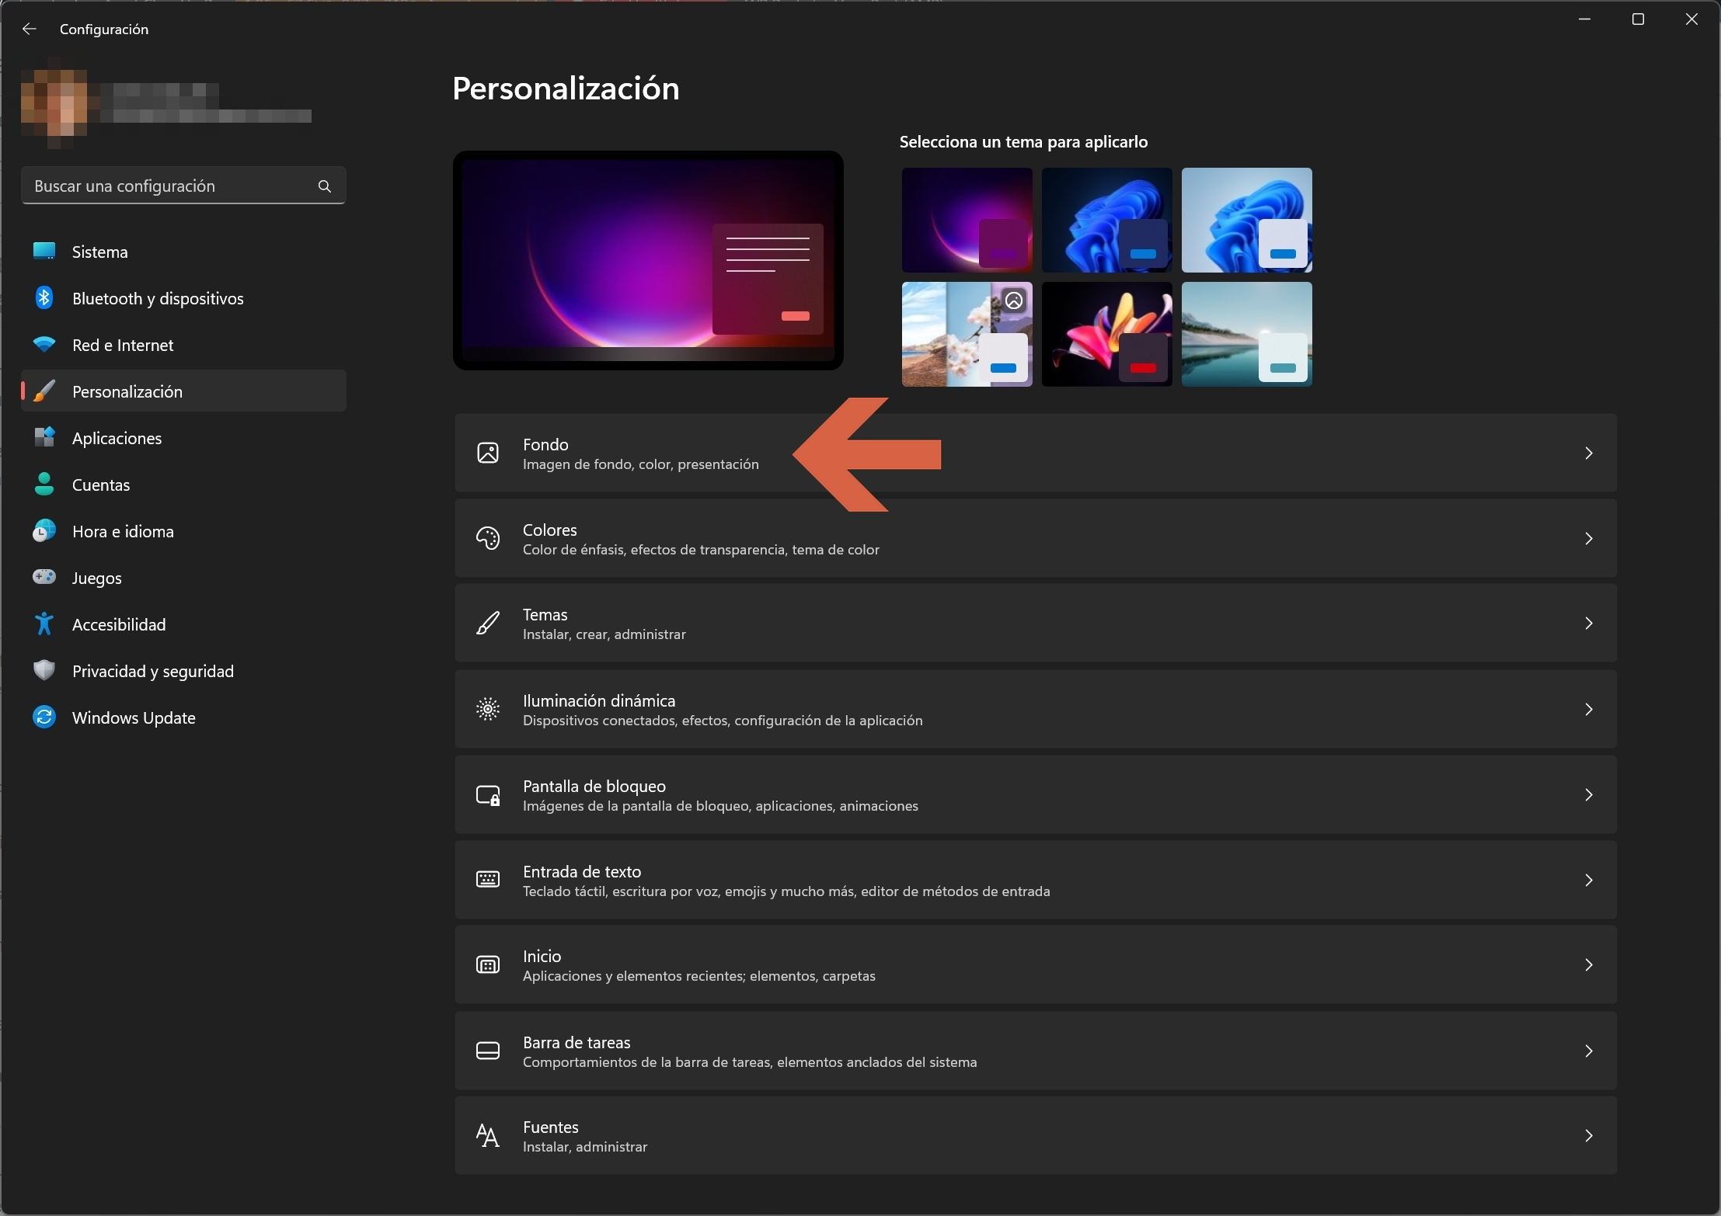Viewport: 1721px width, 1216px height.
Task: Maximize the Configuración window
Action: point(1638,19)
